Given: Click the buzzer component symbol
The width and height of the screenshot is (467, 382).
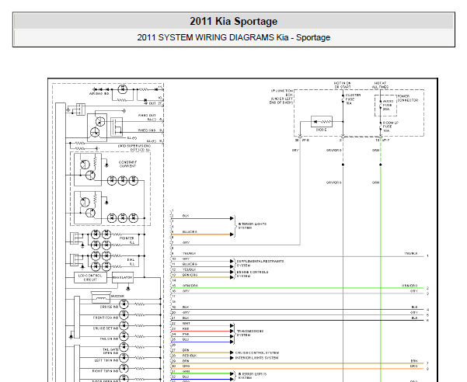Looking at the screenshot, I should pos(101,297).
